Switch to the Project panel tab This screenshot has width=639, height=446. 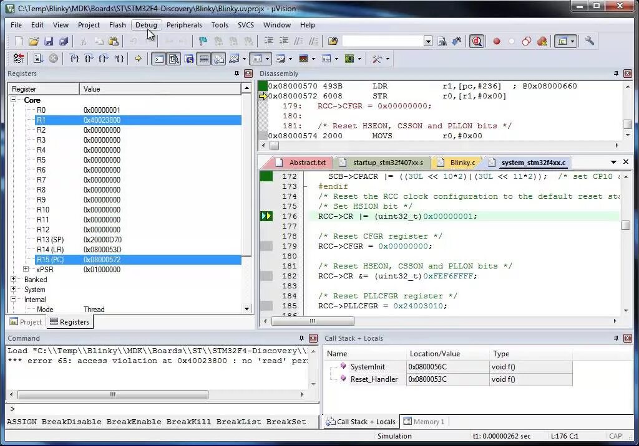pos(26,322)
